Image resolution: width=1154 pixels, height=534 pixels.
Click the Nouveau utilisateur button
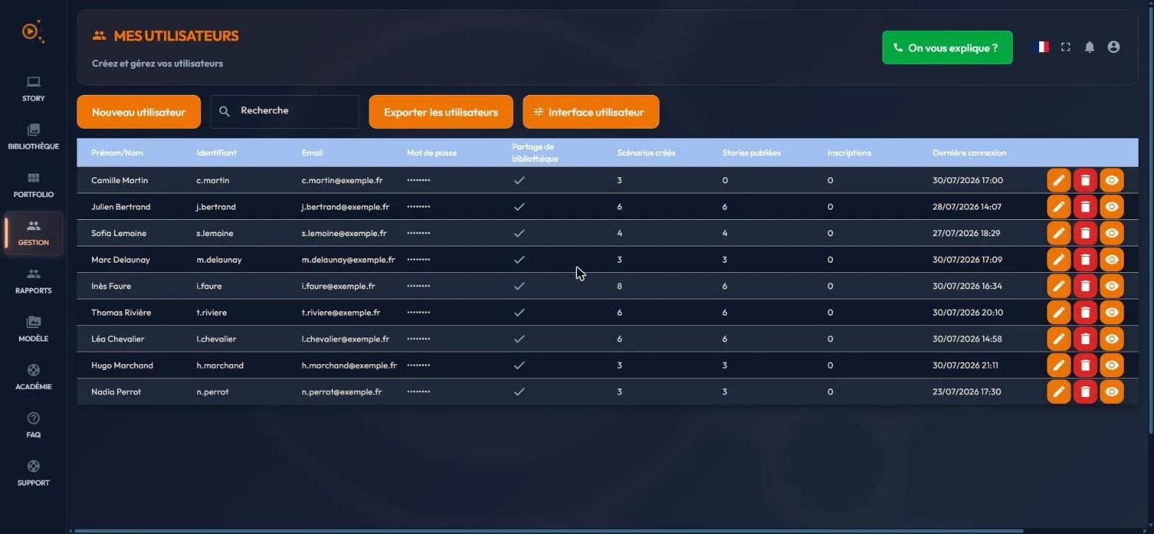[138, 112]
